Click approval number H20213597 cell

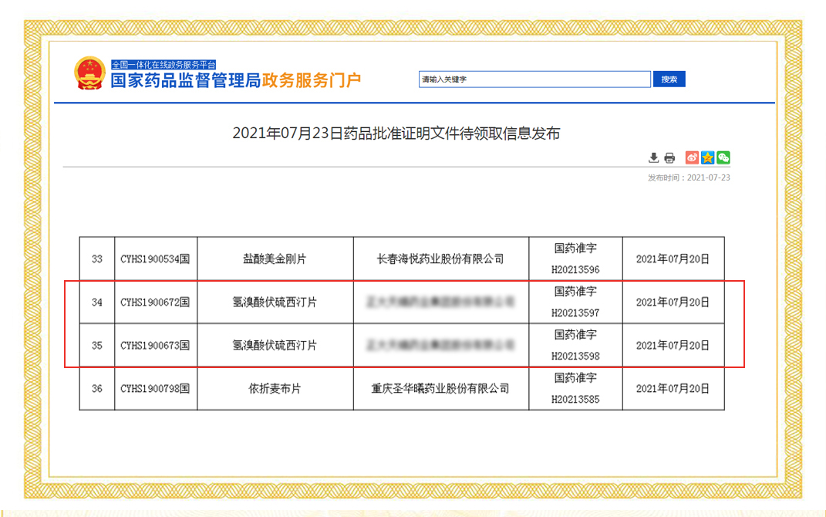click(x=575, y=302)
